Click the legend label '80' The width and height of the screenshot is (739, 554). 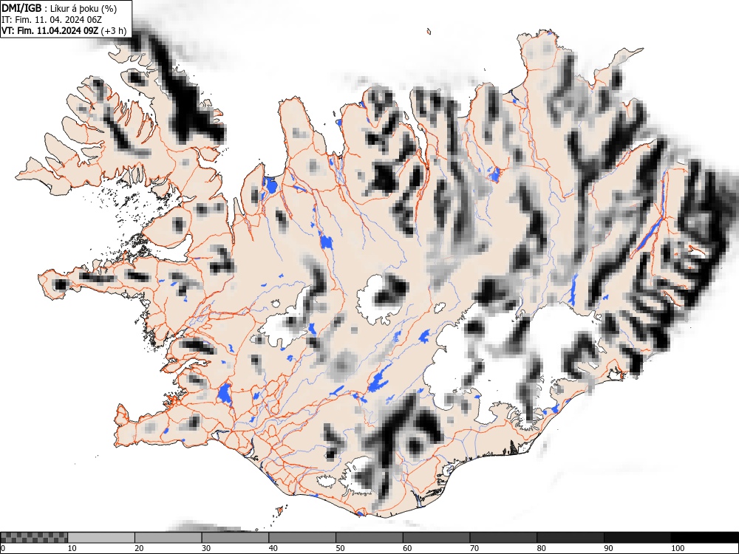[542, 548]
